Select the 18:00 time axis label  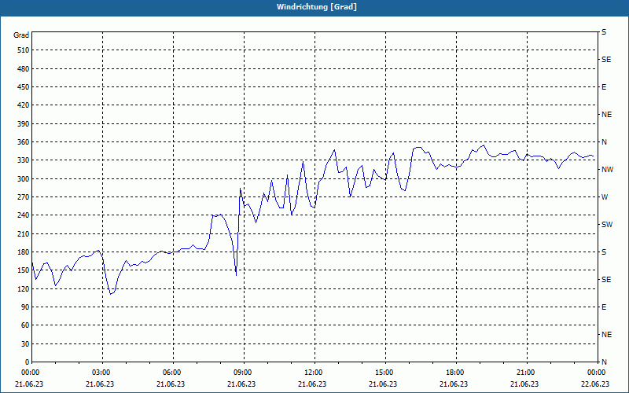point(456,372)
